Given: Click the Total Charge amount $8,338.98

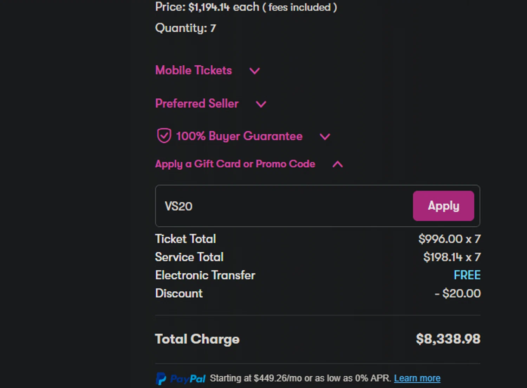Looking at the screenshot, I should (x=448, y=339).
